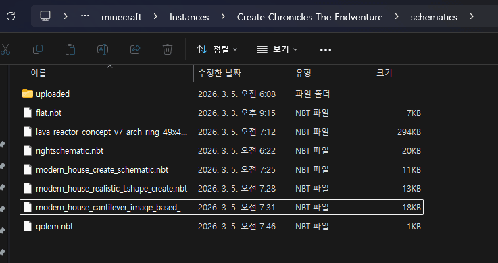Click the Rename icon
This screenshot has height=263, width=498.
pos(103,49)
